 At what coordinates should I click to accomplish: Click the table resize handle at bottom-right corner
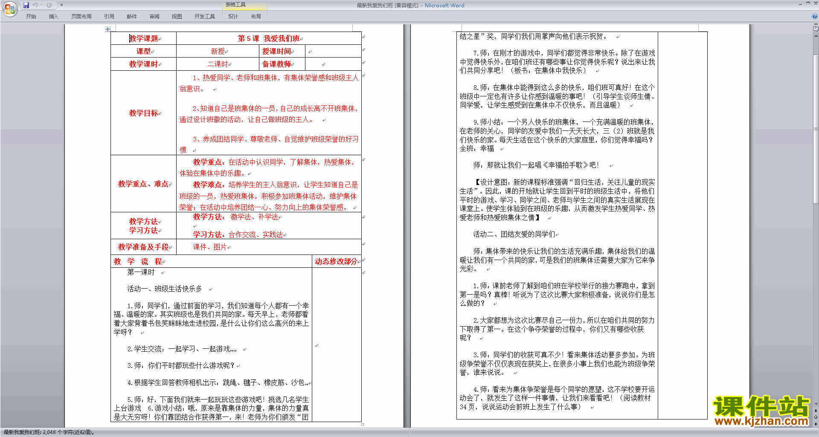[363, 424]
